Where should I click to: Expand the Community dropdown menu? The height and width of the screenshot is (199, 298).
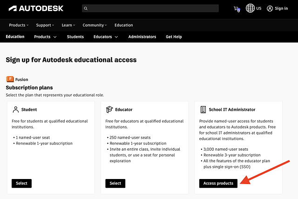(x=95, y=25)
